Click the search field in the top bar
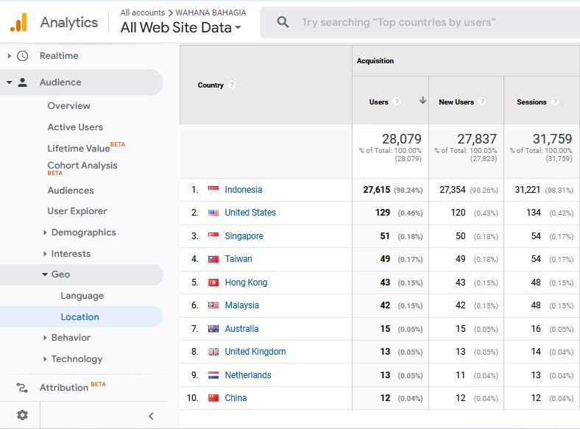Image resolution: width=580 pixels, height=429 pixels. pos(420,22)
